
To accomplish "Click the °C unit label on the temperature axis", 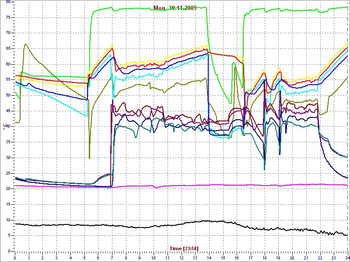I will point(4,126).
